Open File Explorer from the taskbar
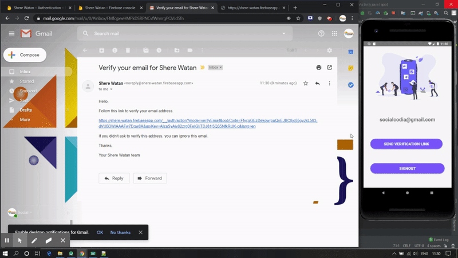This screenshot has height=258, width=458. click(60, 253)
